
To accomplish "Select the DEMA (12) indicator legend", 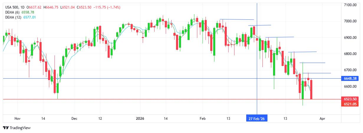I will (x=13, y=17).
